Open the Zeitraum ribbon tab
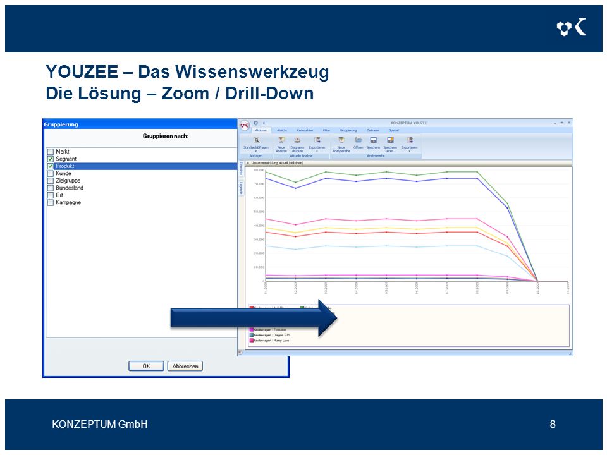Image resolution: width=607 pixels, height=455 pixels. tap(373, 130)
